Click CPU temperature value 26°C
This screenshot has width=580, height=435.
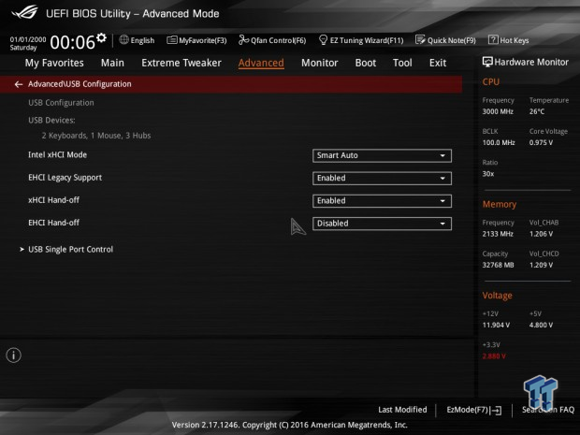537,111
